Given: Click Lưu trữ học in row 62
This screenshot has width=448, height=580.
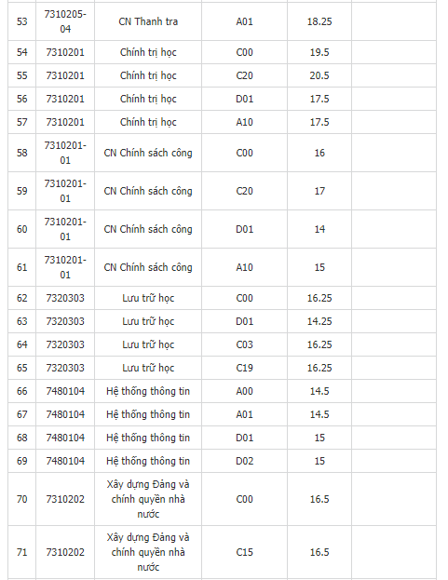Looking at the screenshot, I should (x=148, y=298).
